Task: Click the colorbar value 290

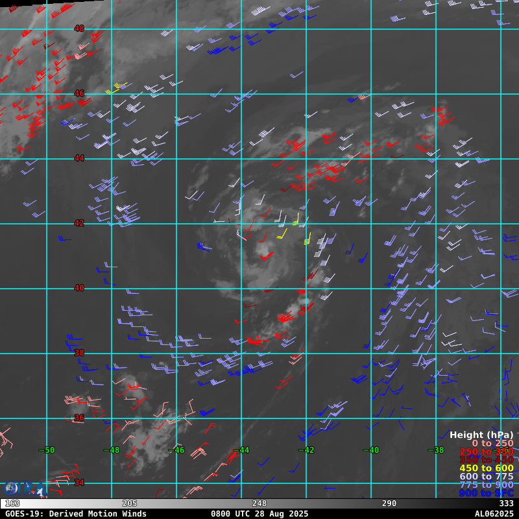Action: click(389, 503)
